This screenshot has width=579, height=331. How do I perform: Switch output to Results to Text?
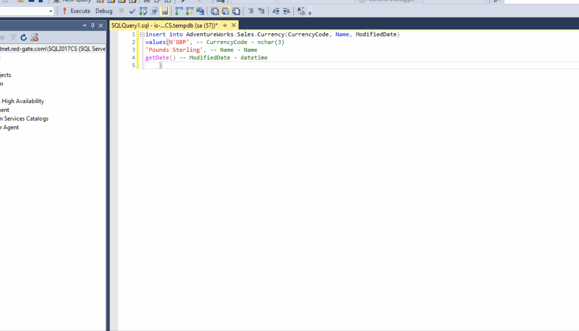(x=215, y=11)
